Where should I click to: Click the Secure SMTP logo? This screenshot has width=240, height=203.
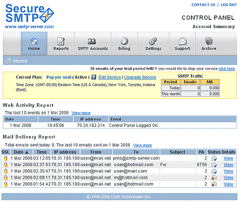[x=30, y=16]
